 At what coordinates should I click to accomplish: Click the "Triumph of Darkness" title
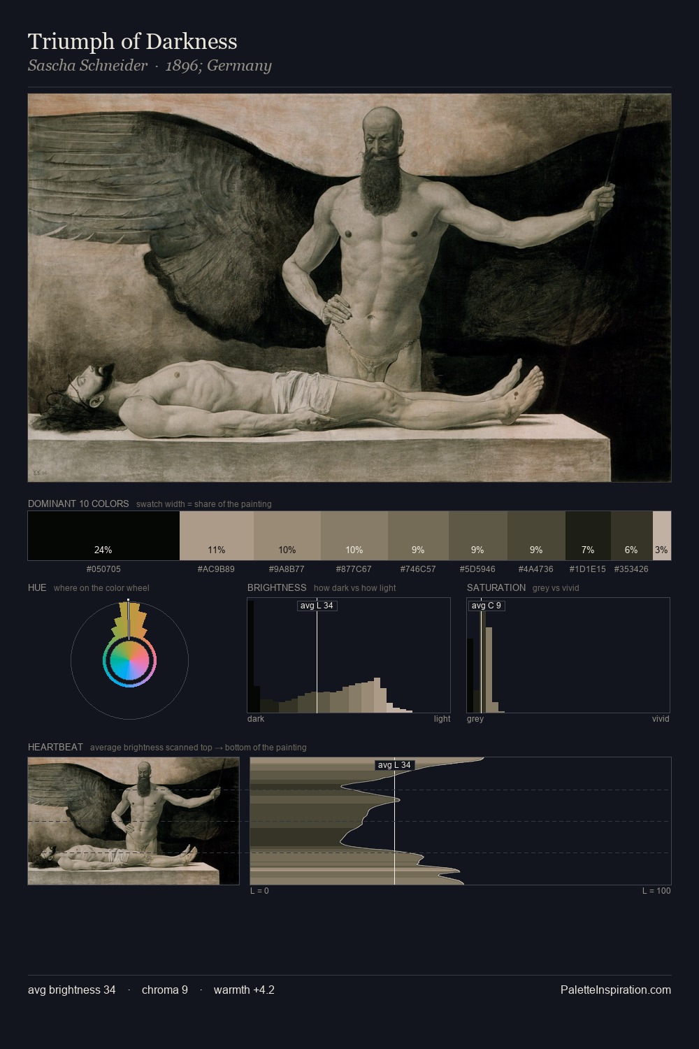click(133, 41)
